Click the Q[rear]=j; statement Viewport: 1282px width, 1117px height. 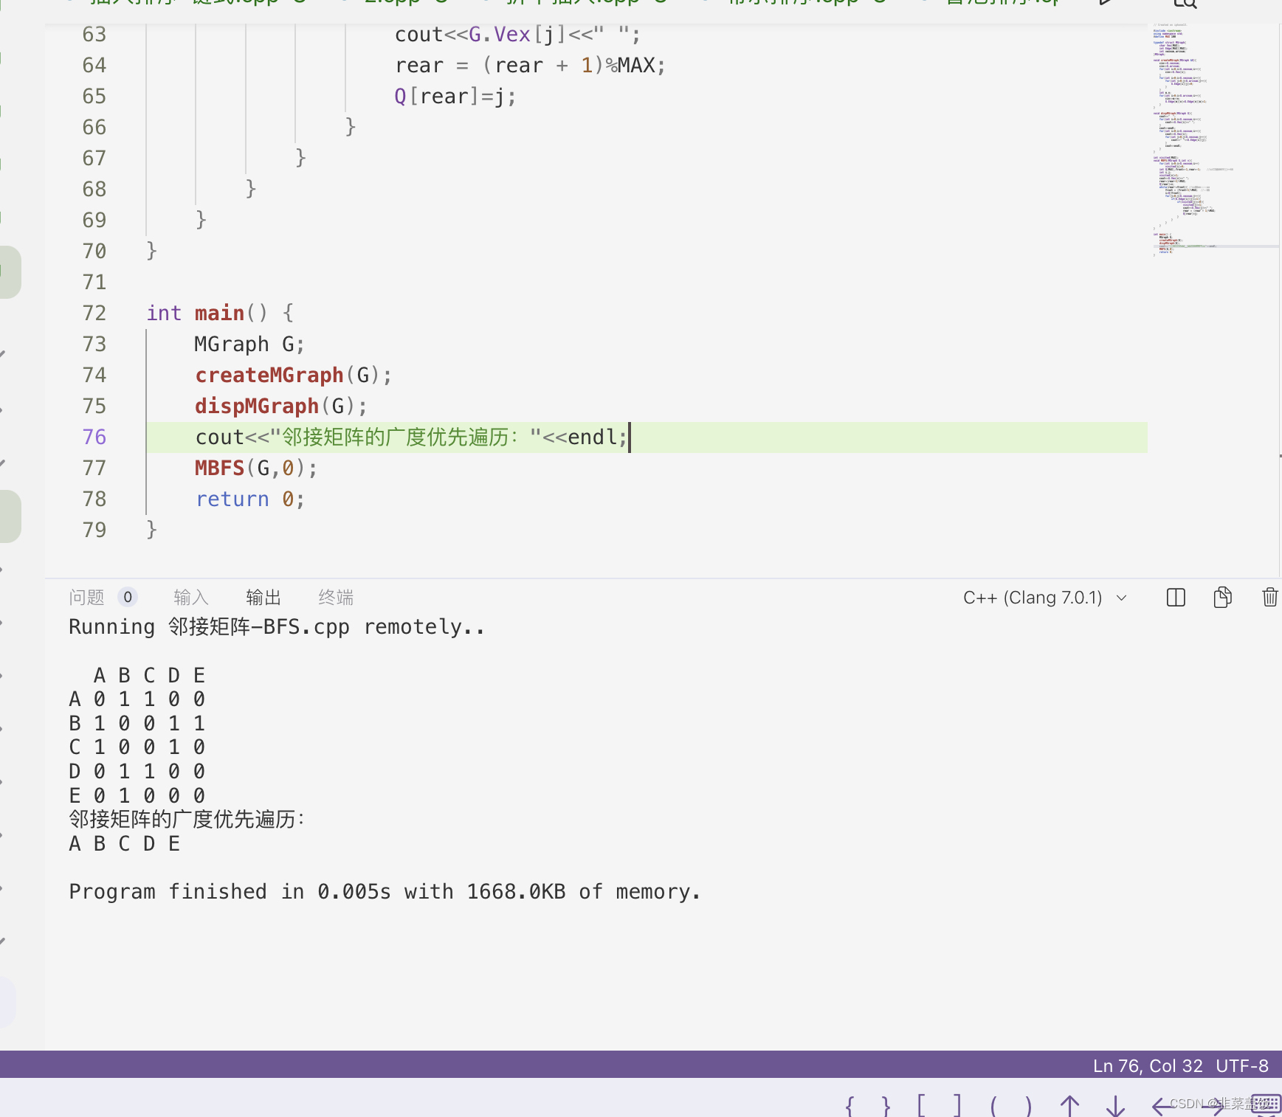coord(455,96)
